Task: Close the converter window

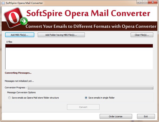Action: [x=153, y=2]
